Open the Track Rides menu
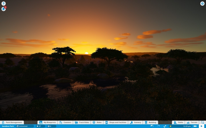 coord(82,122)
